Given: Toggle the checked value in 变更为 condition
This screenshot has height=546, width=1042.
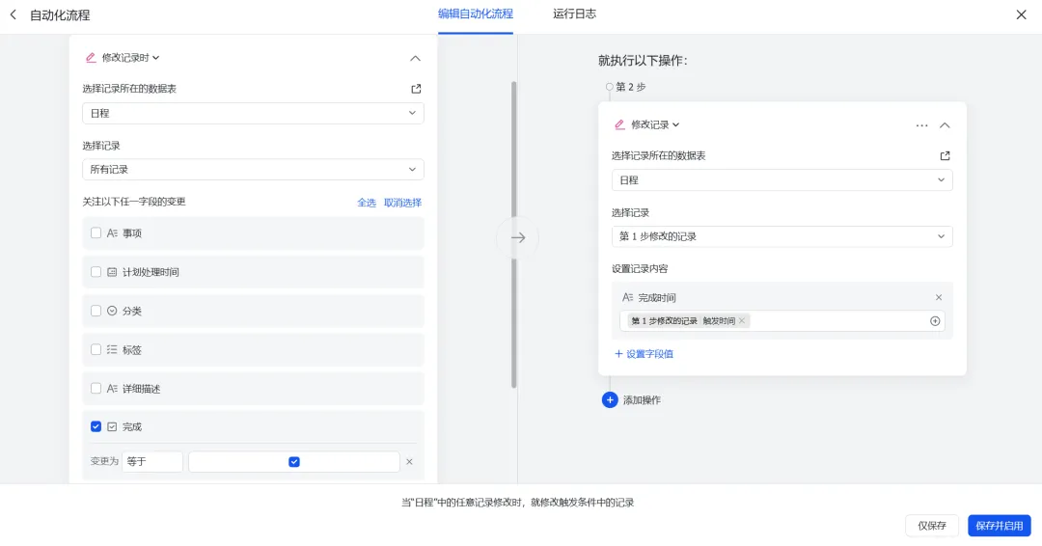Looking at the screenshot, I should pyautogui.click(x=294, y=462).
